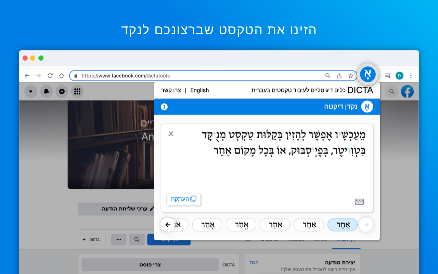
Task: Click inside the vocalized Hebrew text area
Action: [x=267, y=168]
